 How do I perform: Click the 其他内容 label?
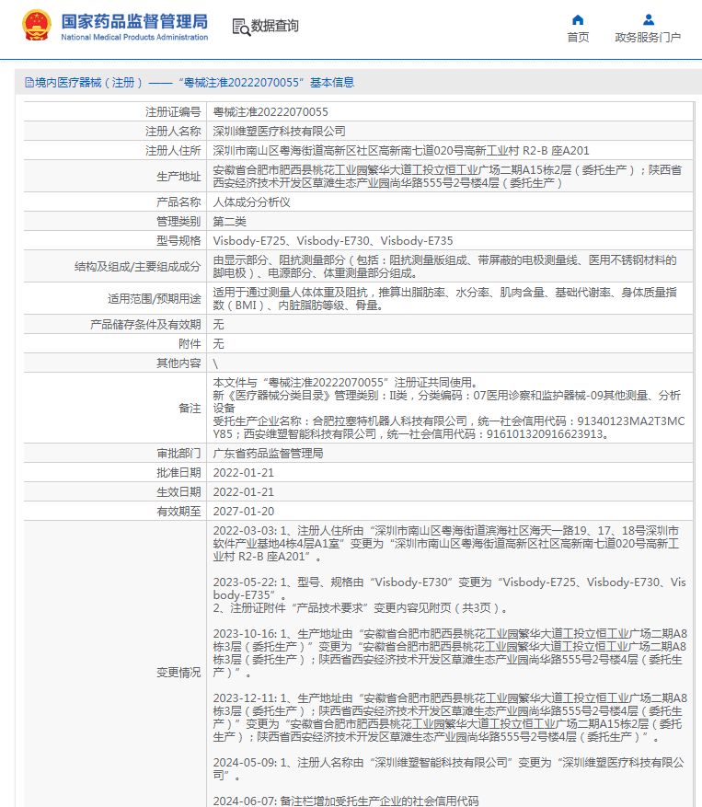178,363
